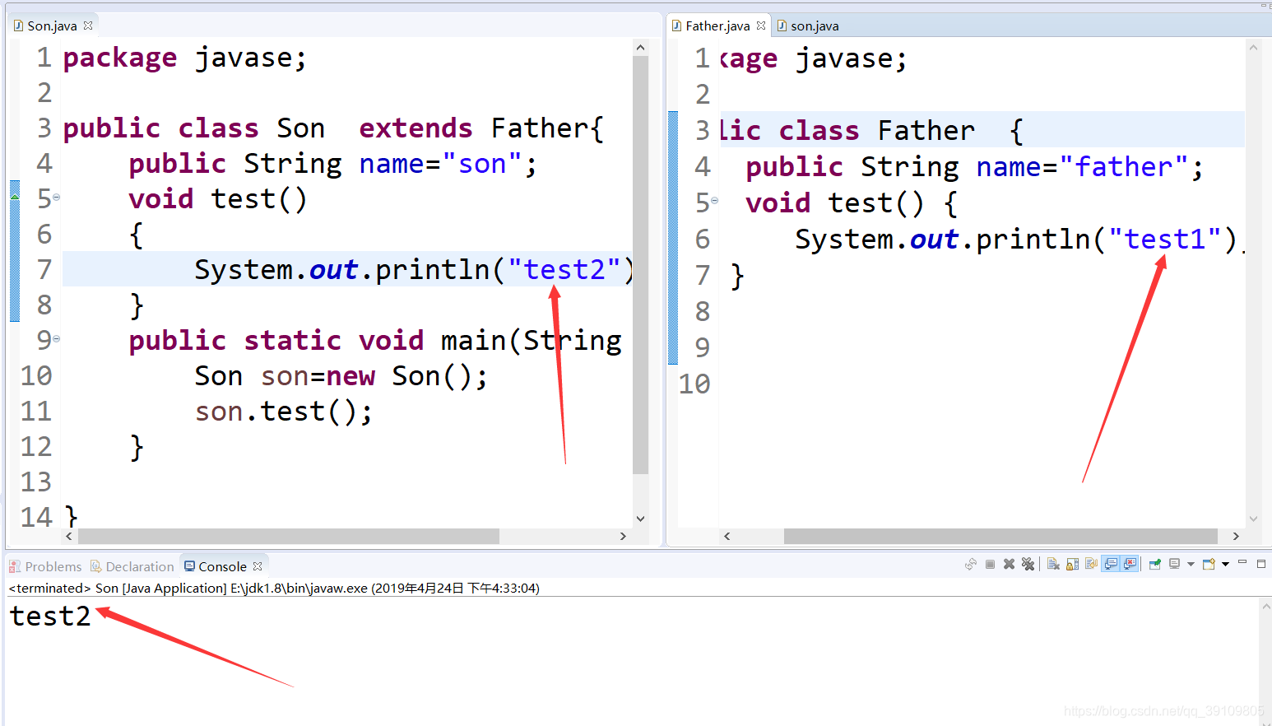Switch to the Father.java editor tab
Image resolution: width=1272 pixels, height=726 pixels.
[x=717, y=26]
